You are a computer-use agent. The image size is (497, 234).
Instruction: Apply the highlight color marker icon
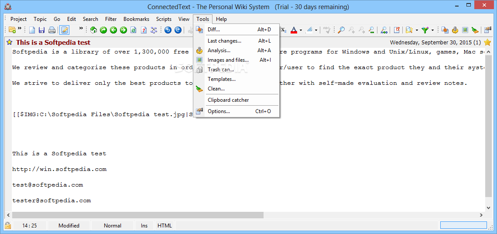(309, 30)
